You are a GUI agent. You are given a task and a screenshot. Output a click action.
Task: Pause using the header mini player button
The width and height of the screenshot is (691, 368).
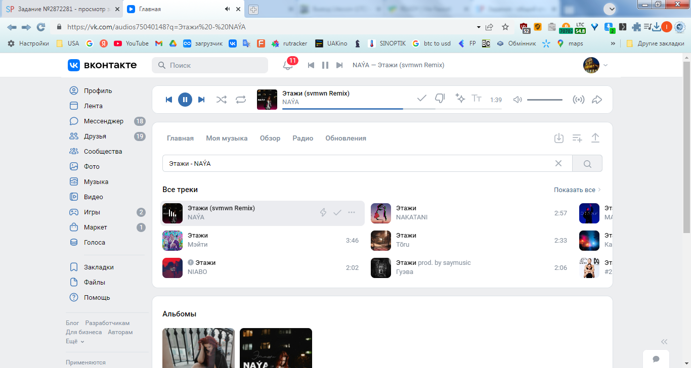click(x=325, y=65)
